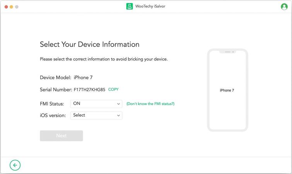
Task: Click the iOS version label
Action: coord(53,115)
